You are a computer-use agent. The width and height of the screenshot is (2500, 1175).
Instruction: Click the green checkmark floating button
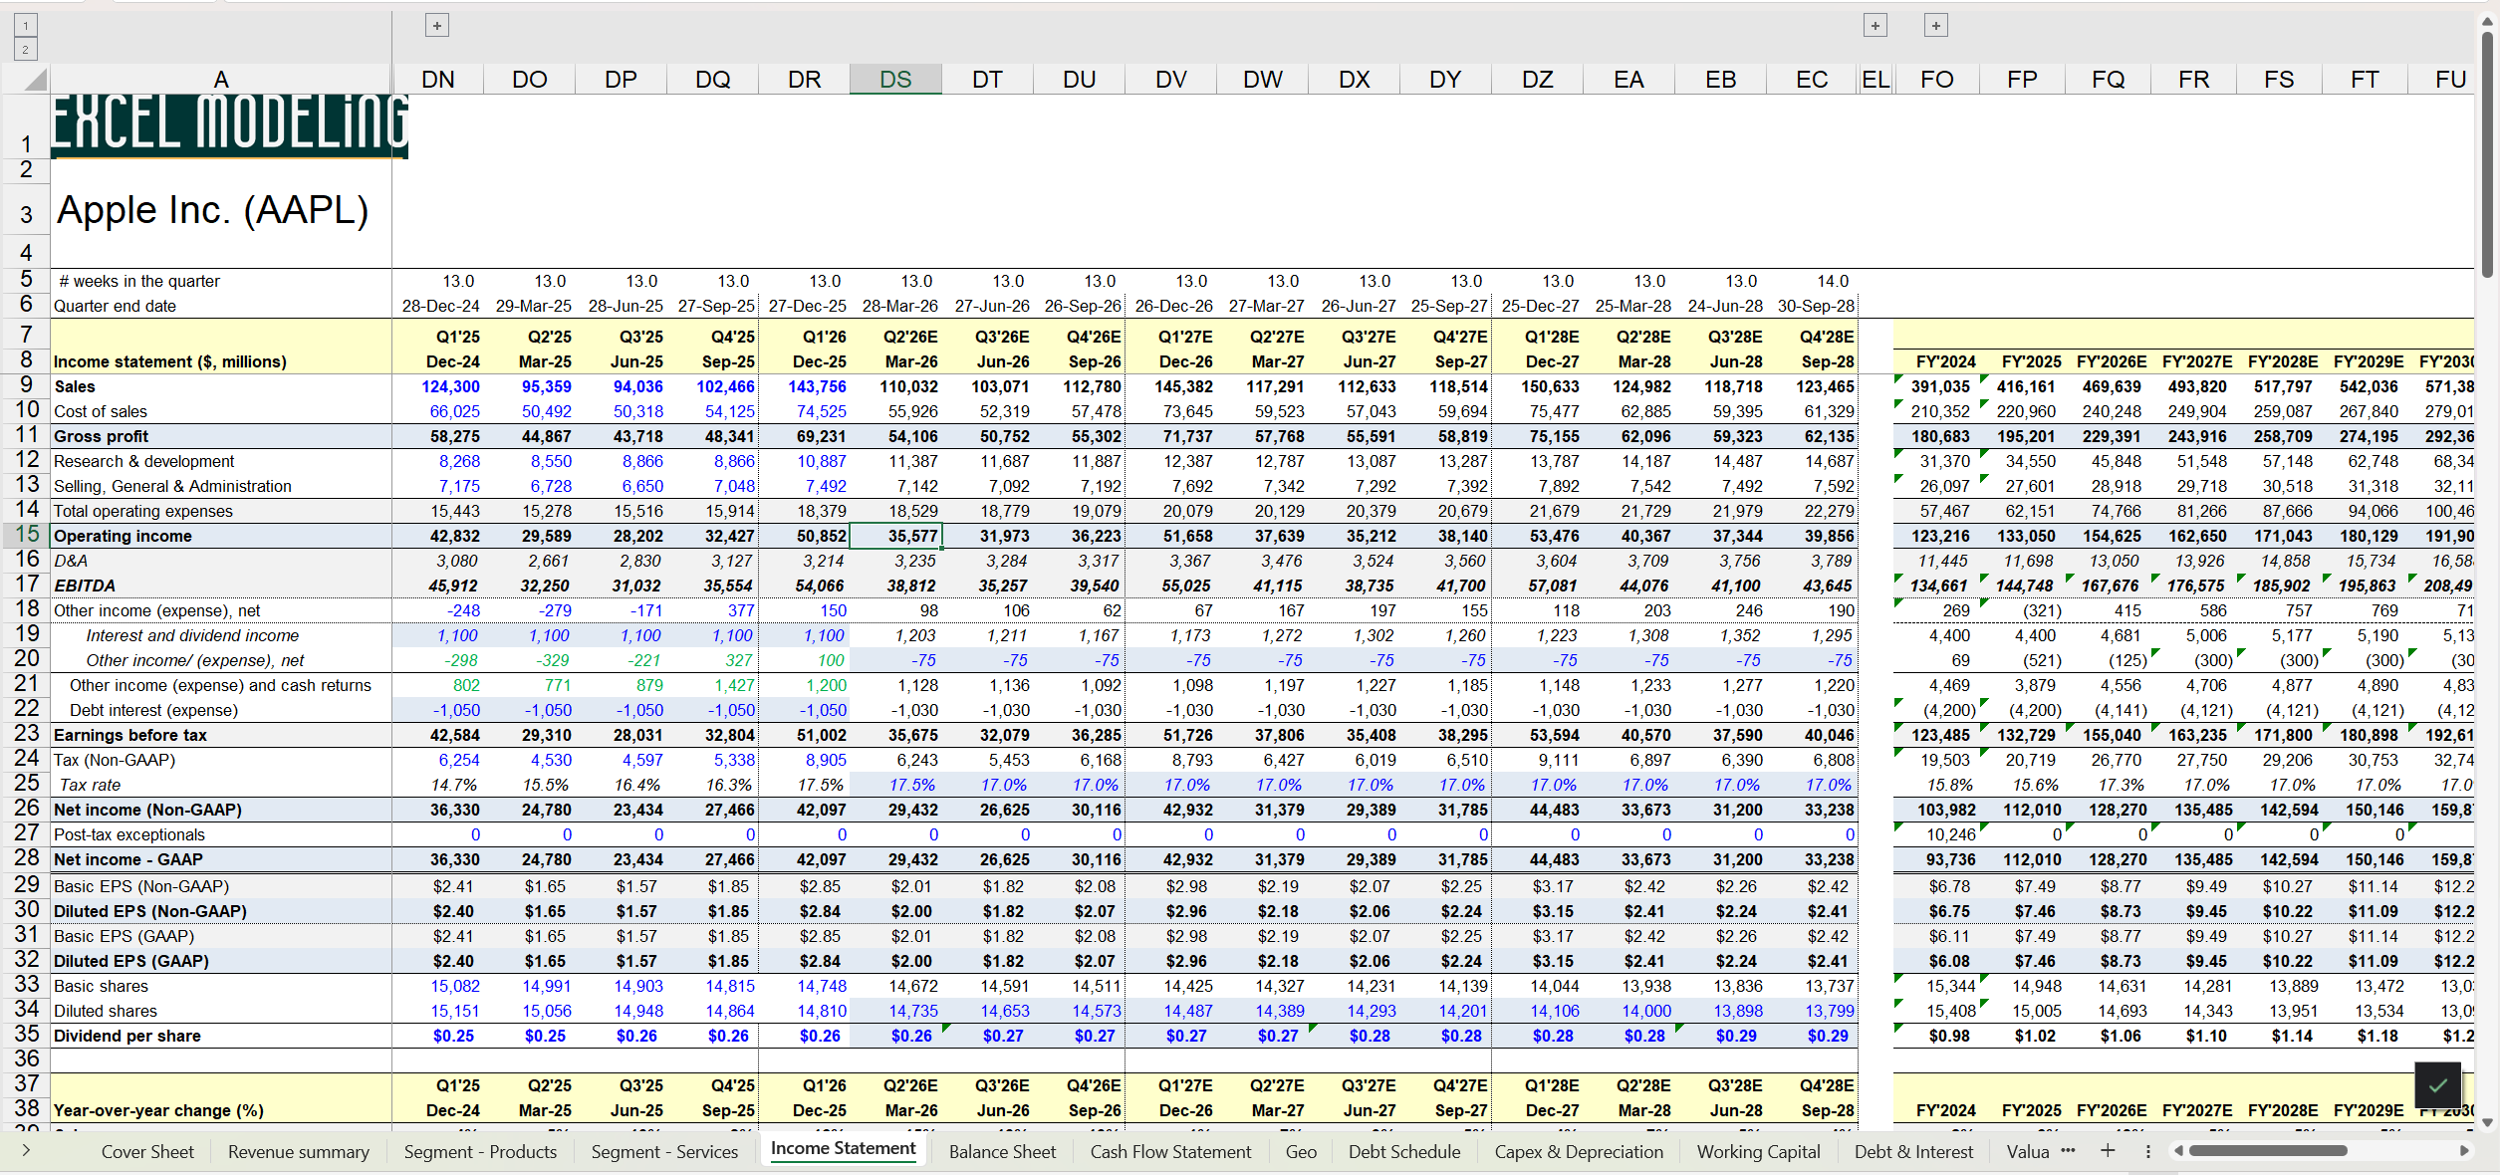coord(2438,1085)
